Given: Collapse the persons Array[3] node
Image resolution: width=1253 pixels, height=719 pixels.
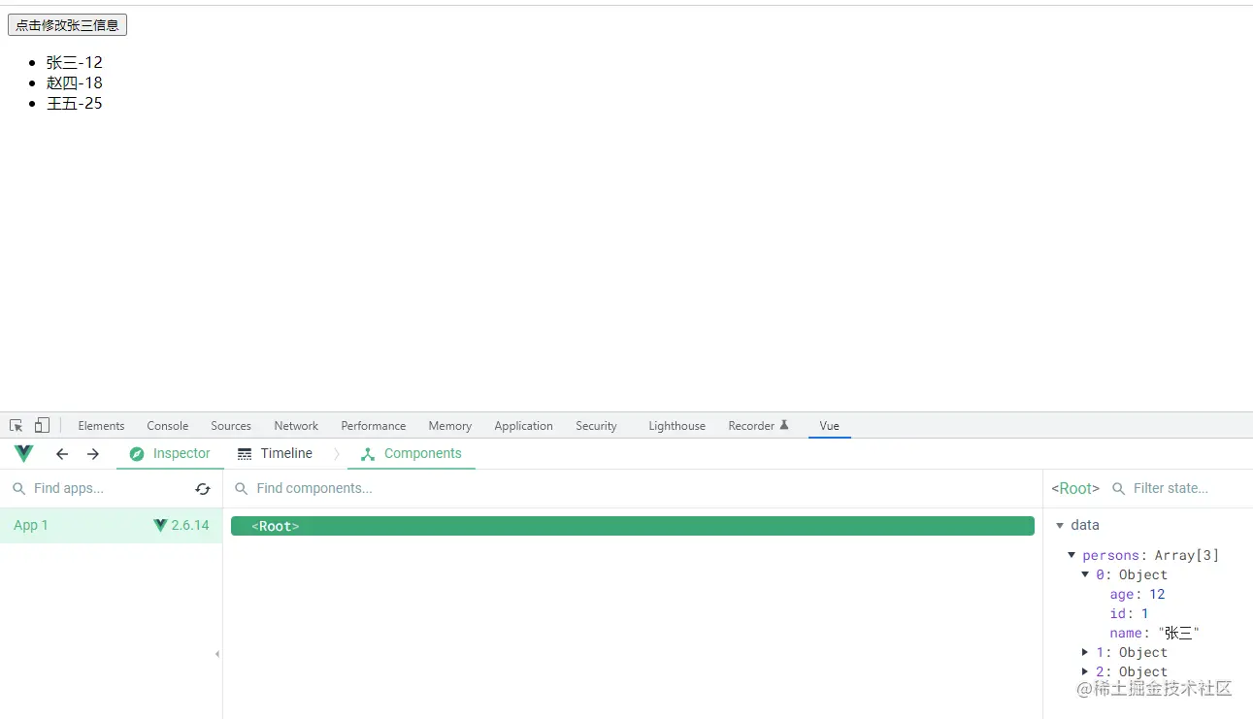Looking at the screenshot, I should click(1072, 555).
